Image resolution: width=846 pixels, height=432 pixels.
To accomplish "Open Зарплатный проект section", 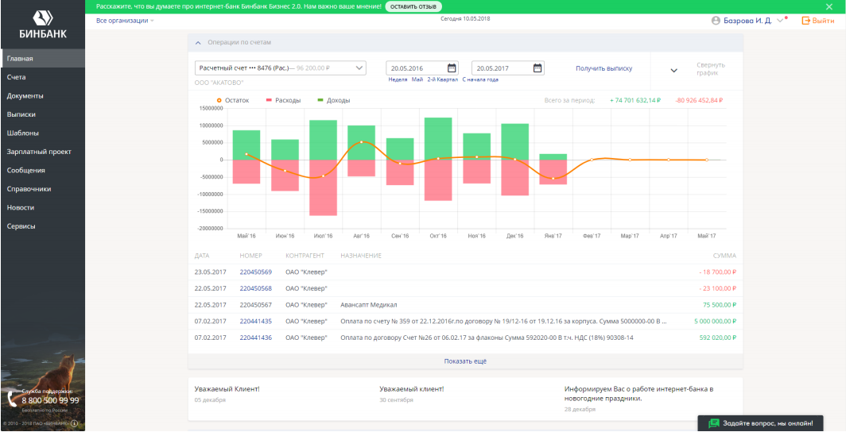I will coord(43,152).
